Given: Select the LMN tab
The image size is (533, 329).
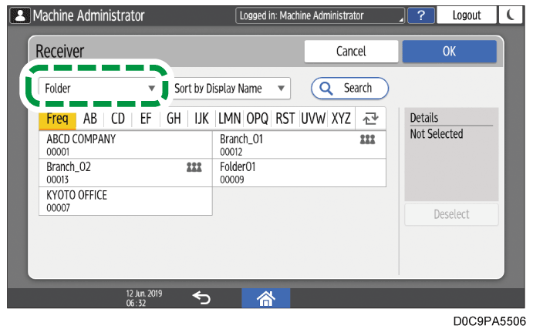Looking at the screenshot, I should [230, 119].
